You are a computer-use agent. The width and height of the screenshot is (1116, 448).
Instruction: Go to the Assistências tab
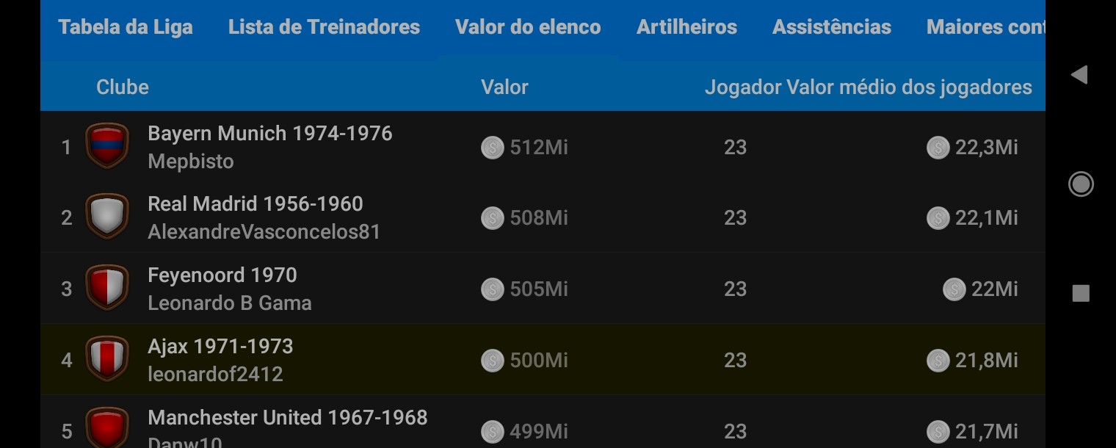(831, 27)
